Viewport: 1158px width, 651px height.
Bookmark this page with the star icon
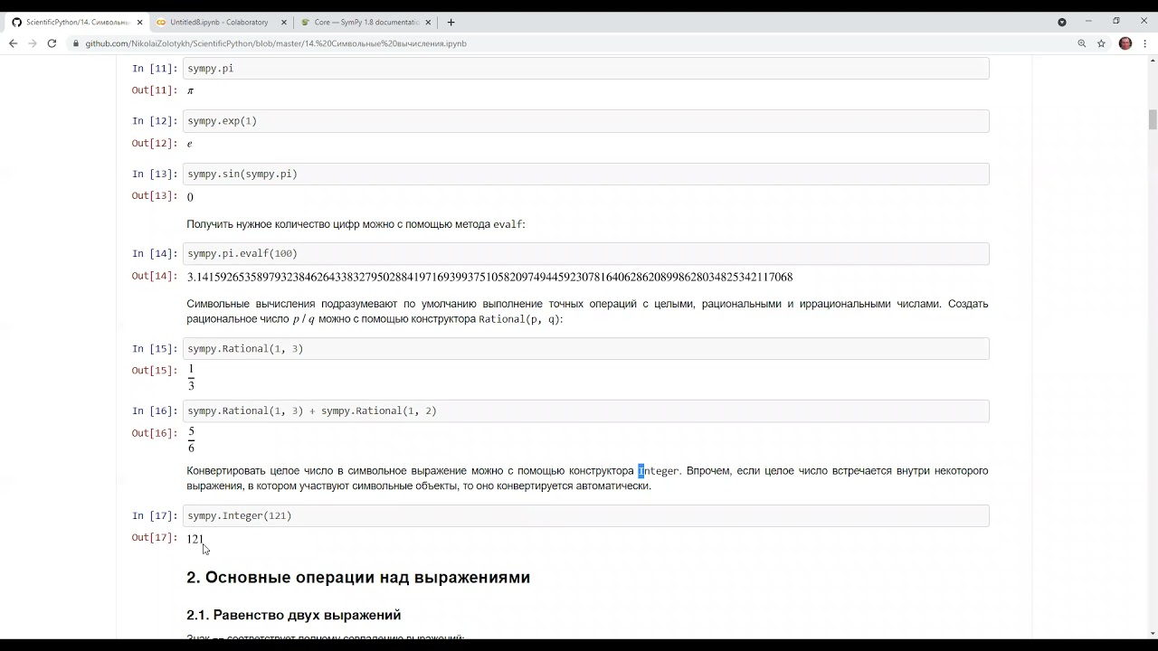point(1101,43)
